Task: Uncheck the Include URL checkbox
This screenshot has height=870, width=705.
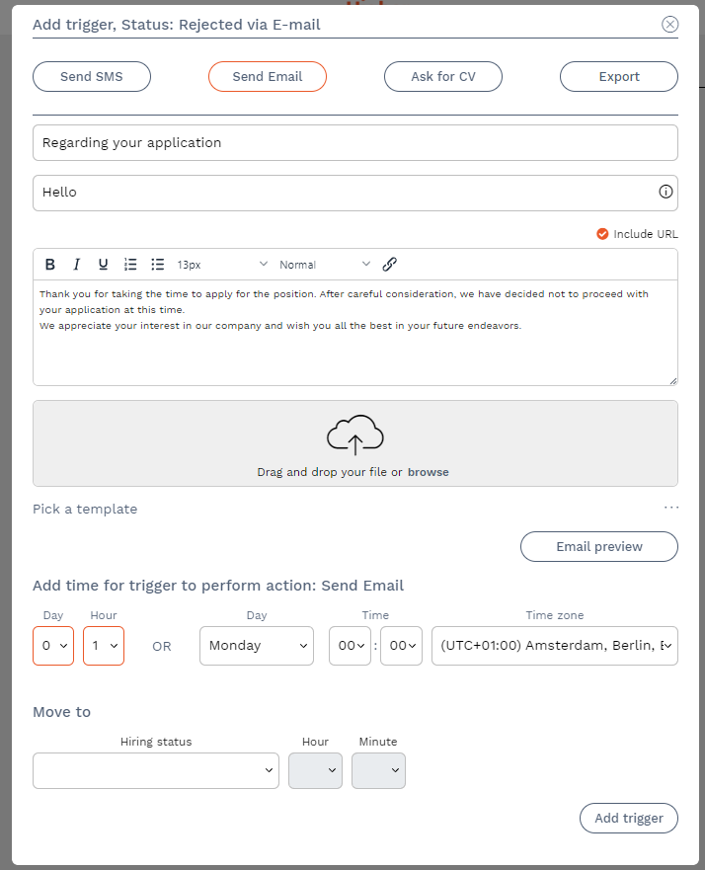Action: 602,234
